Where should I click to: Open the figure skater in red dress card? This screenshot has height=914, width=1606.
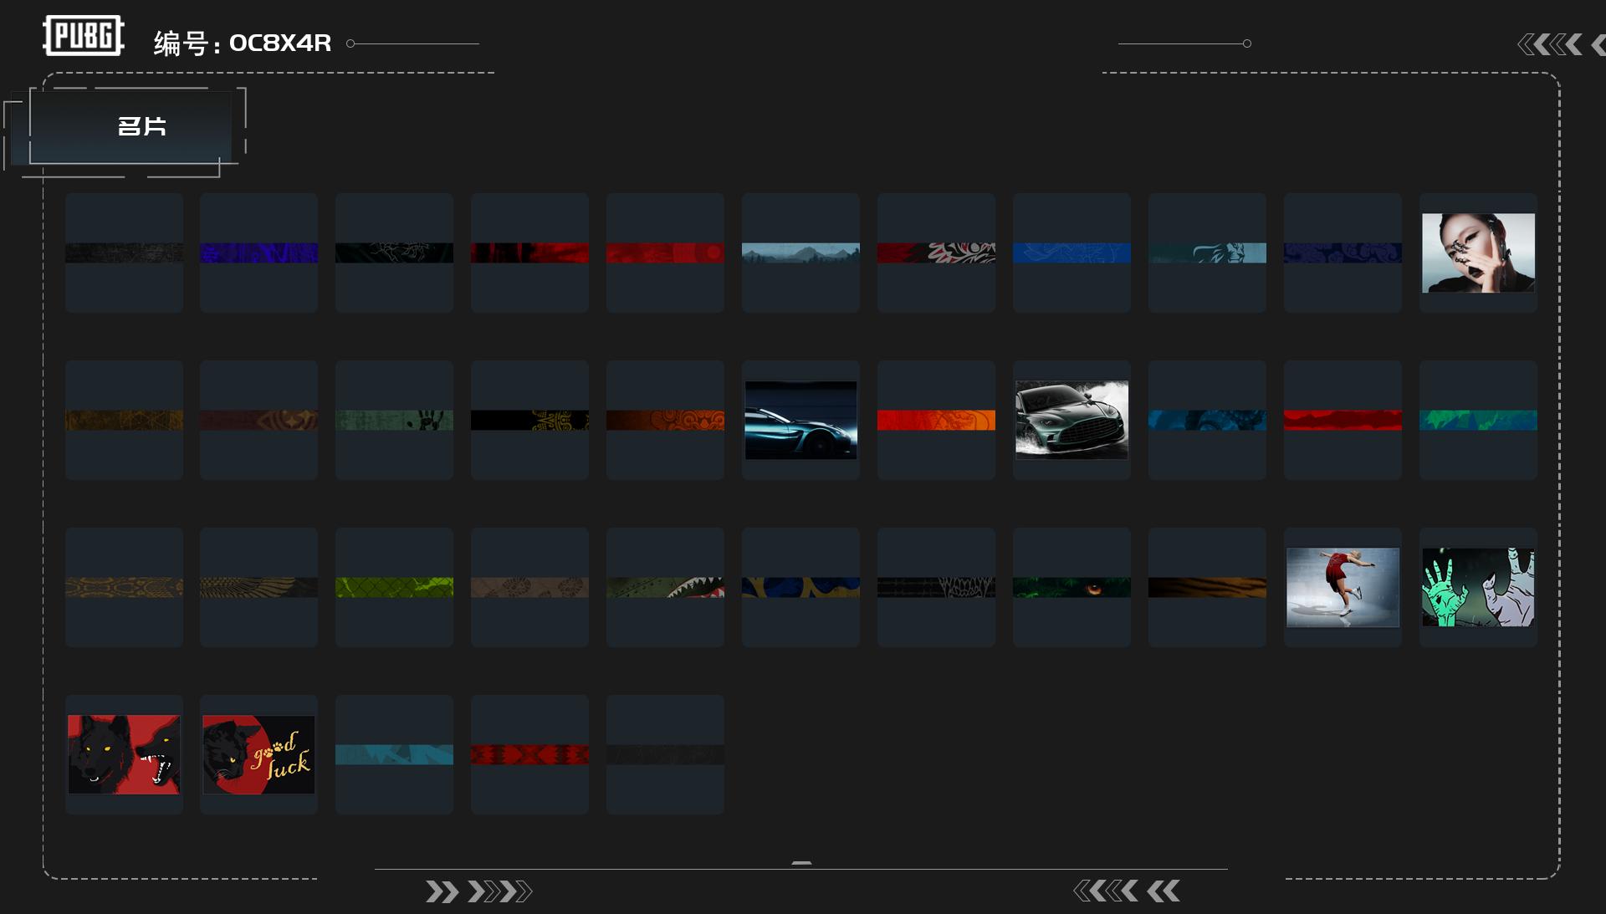[1343, 587]
